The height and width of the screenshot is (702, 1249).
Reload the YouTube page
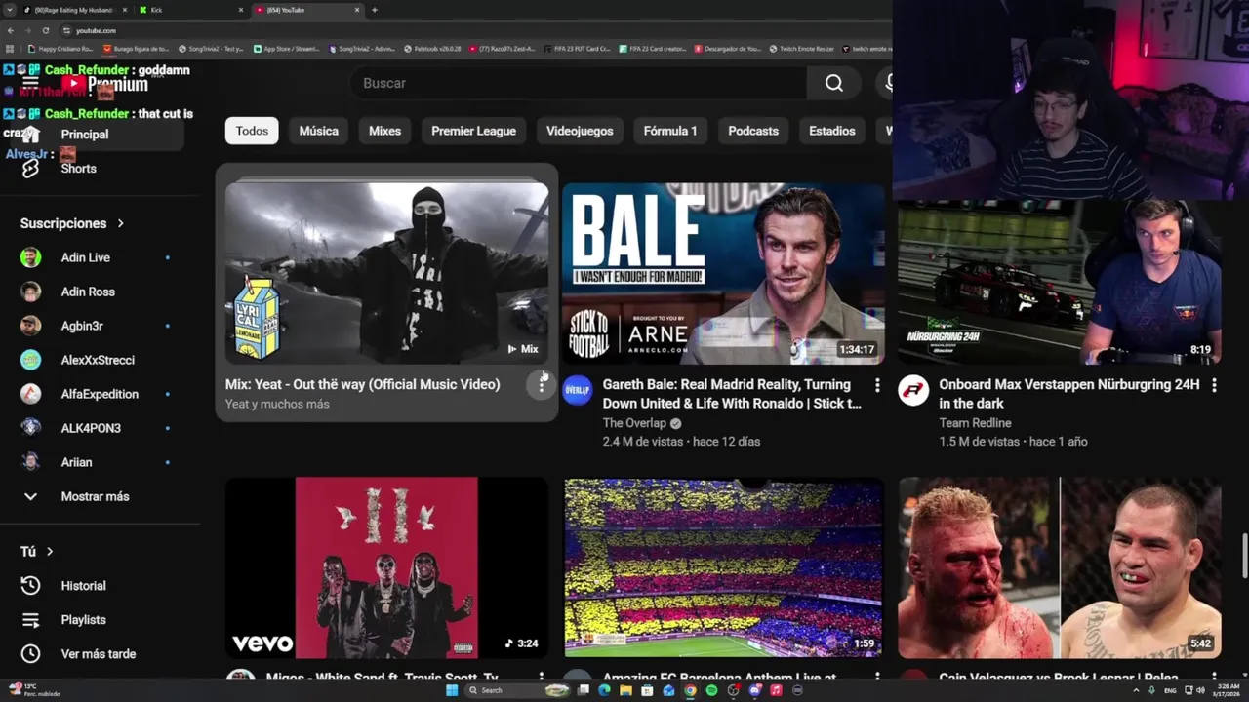click(45, 30)
